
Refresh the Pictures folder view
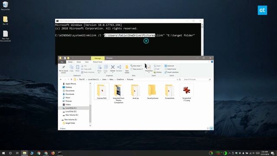180,79
